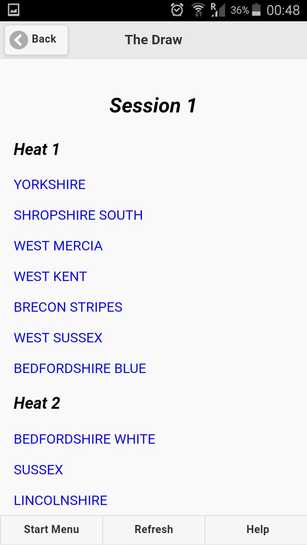
Task: Select the WEST SUSSEX link
Action: 58,338
